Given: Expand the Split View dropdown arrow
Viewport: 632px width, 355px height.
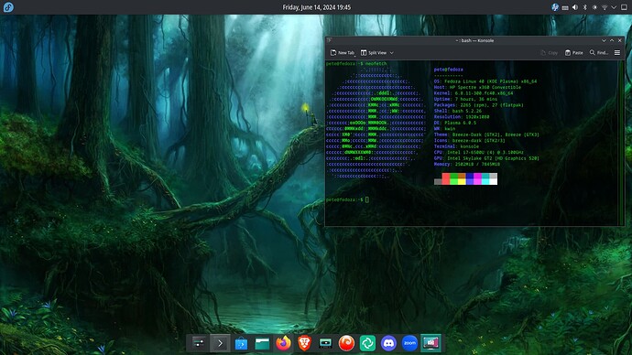Looking at the screenshot, I should (391, 53).
